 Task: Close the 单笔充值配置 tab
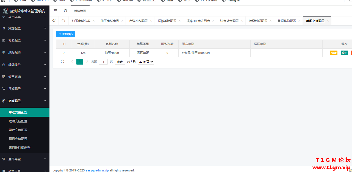coord(328,21)
